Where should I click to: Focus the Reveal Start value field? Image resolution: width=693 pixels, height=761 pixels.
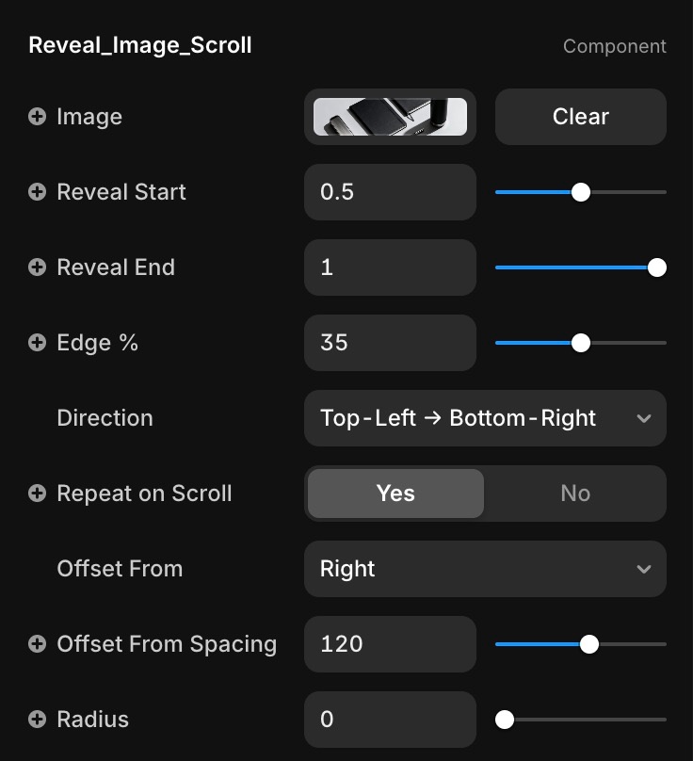coord(390,192)
